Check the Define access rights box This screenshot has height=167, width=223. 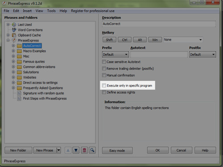[104, 92]
